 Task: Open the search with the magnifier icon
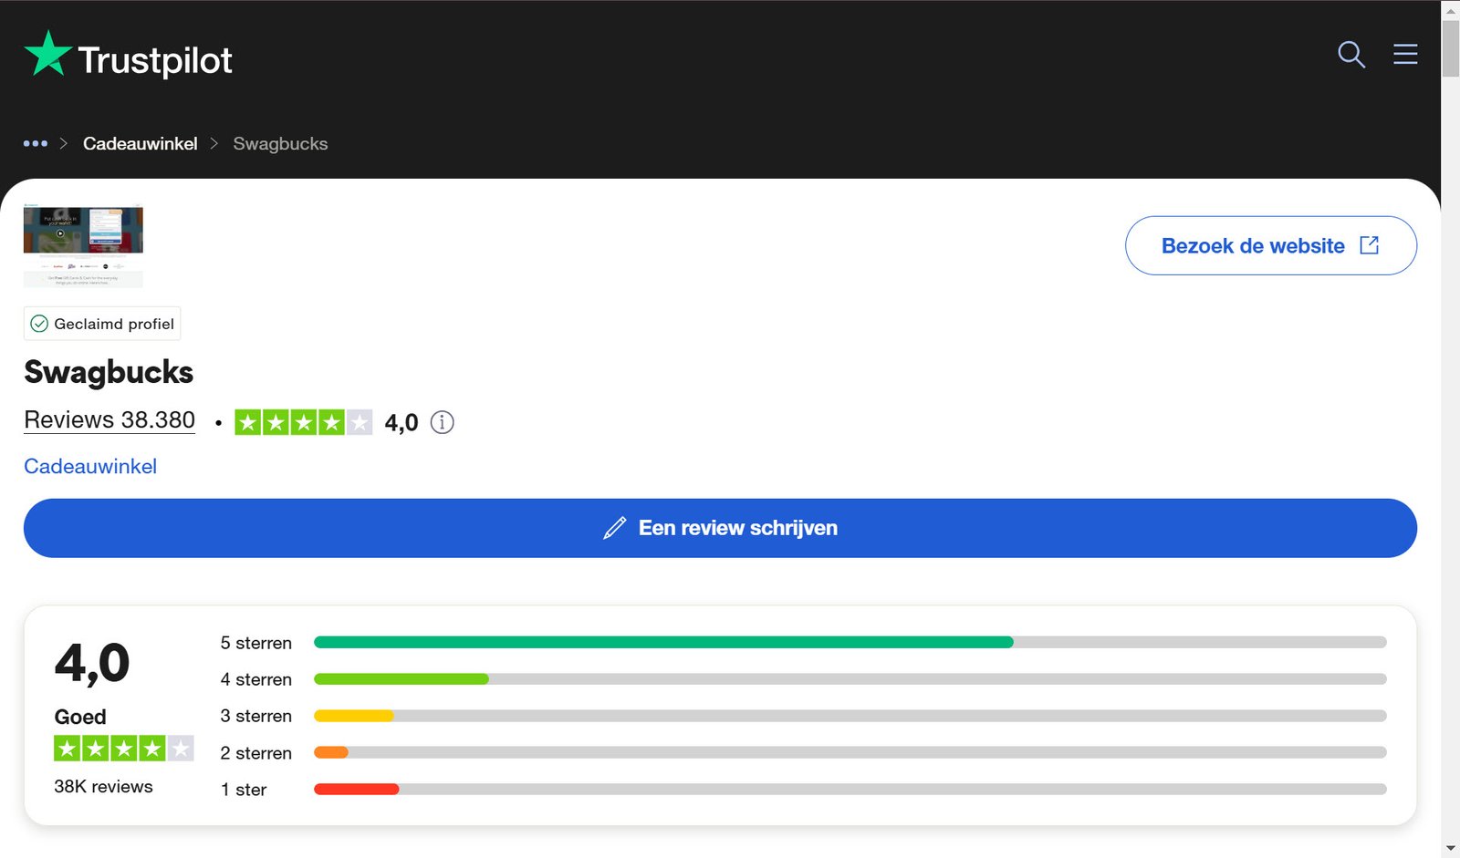tap(1351, 55)
